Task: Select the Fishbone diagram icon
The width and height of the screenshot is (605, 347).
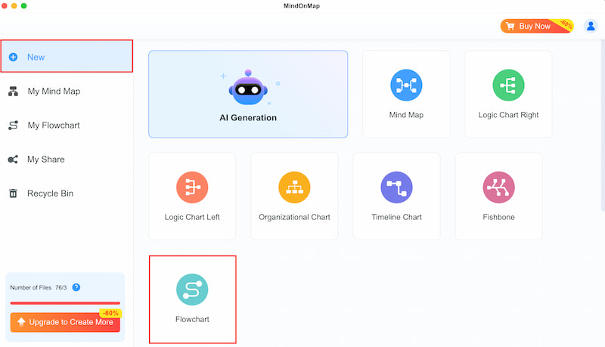Action: click(499, 187)
